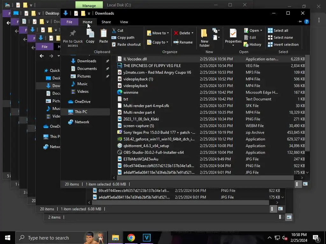Select OBS-Studio-30.0.2-Full-Installer-x64 file
326x244 pixels.
(x=153, y=152)
